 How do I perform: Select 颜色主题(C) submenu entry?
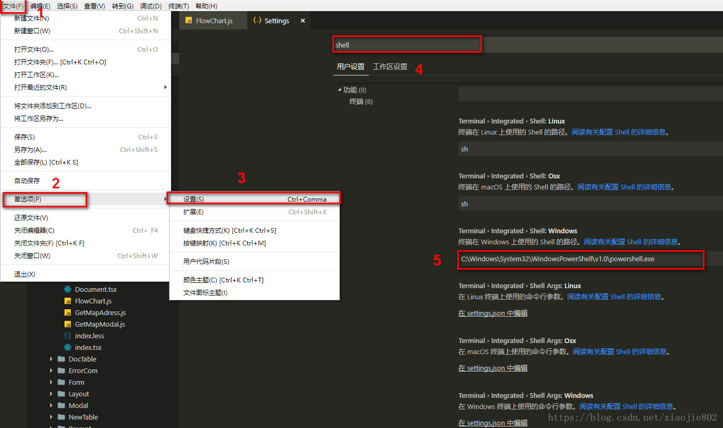tap(254, 280)
